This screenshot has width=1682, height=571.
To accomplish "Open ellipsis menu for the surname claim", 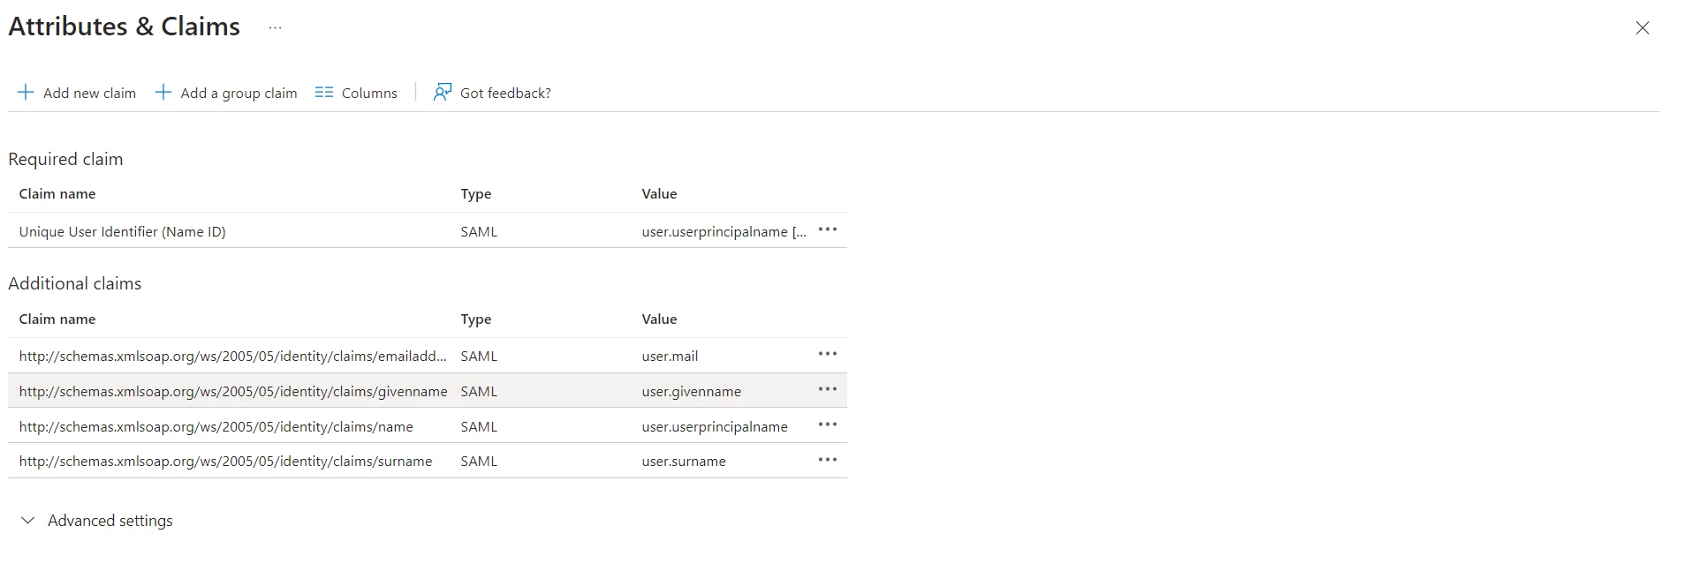I will click(x=828, y=460).
